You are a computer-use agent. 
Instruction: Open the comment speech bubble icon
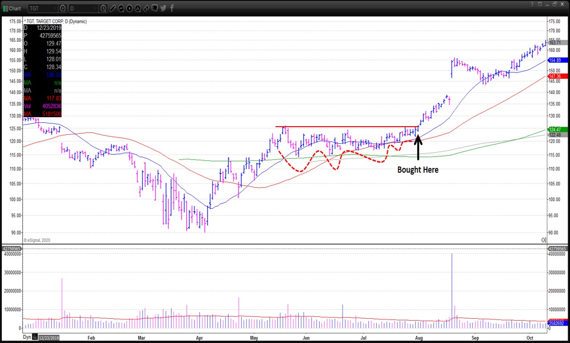click(154, 8)
